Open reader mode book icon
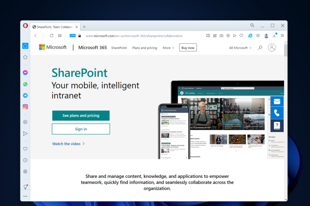 208,36
